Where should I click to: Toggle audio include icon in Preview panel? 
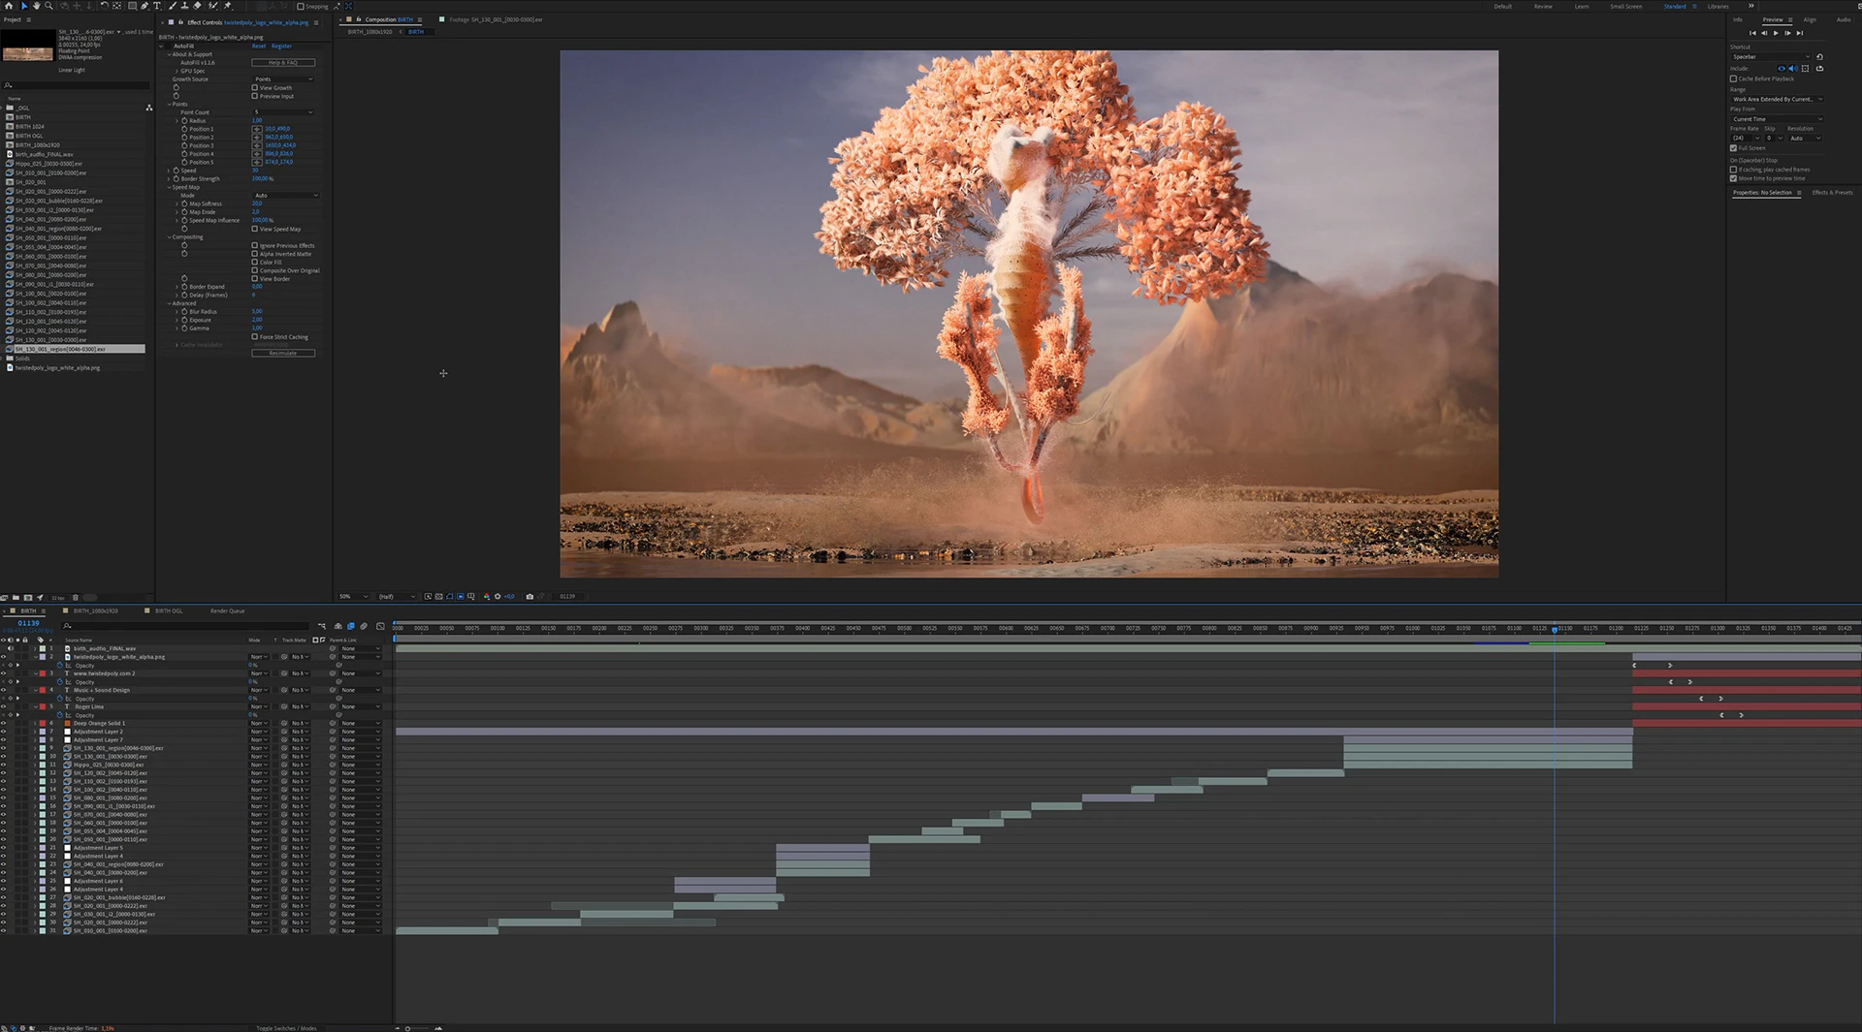[x=1792, y=69]
